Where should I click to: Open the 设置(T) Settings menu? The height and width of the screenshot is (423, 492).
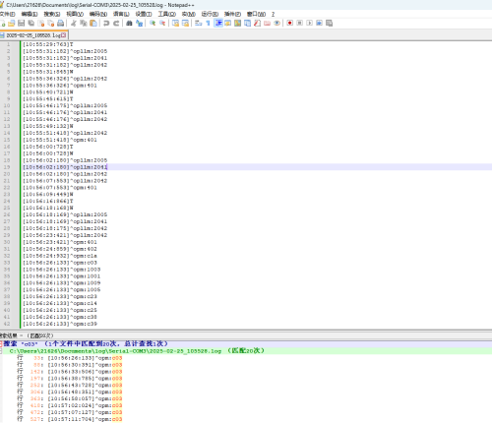pyautogui.click(x=144, y=14)
